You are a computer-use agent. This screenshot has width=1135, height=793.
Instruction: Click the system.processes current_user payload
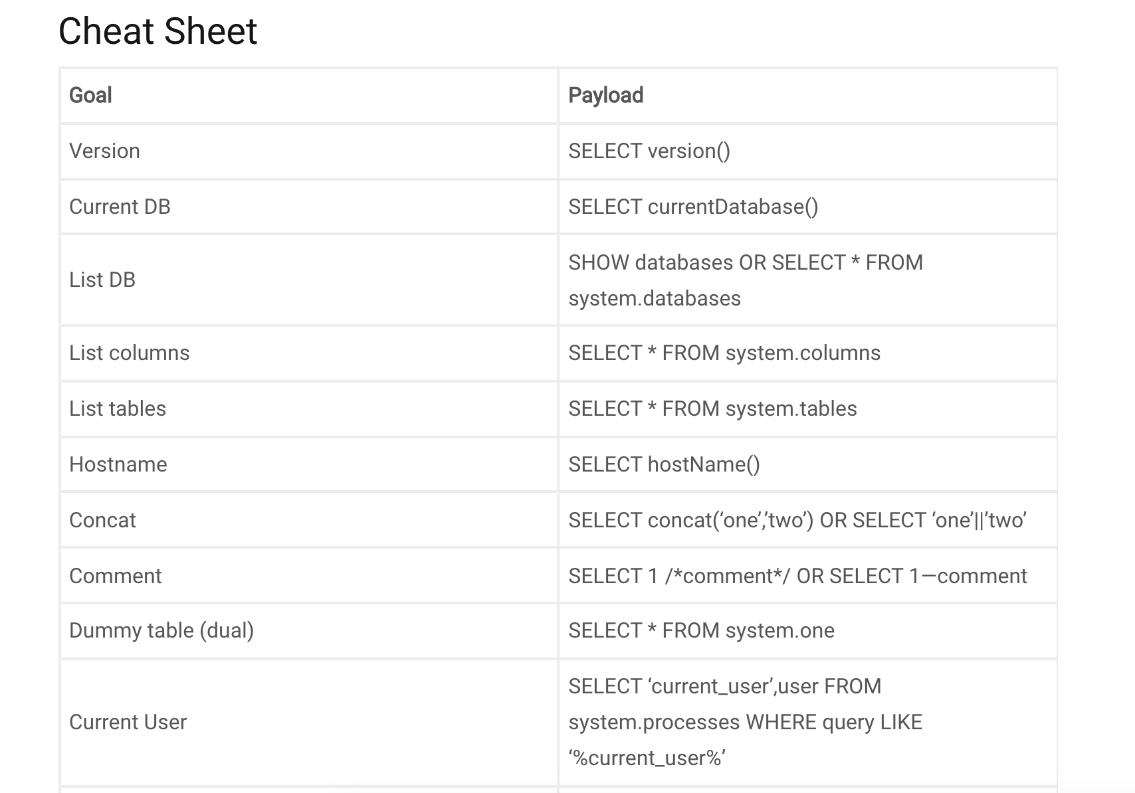click(x=745, y=722)
